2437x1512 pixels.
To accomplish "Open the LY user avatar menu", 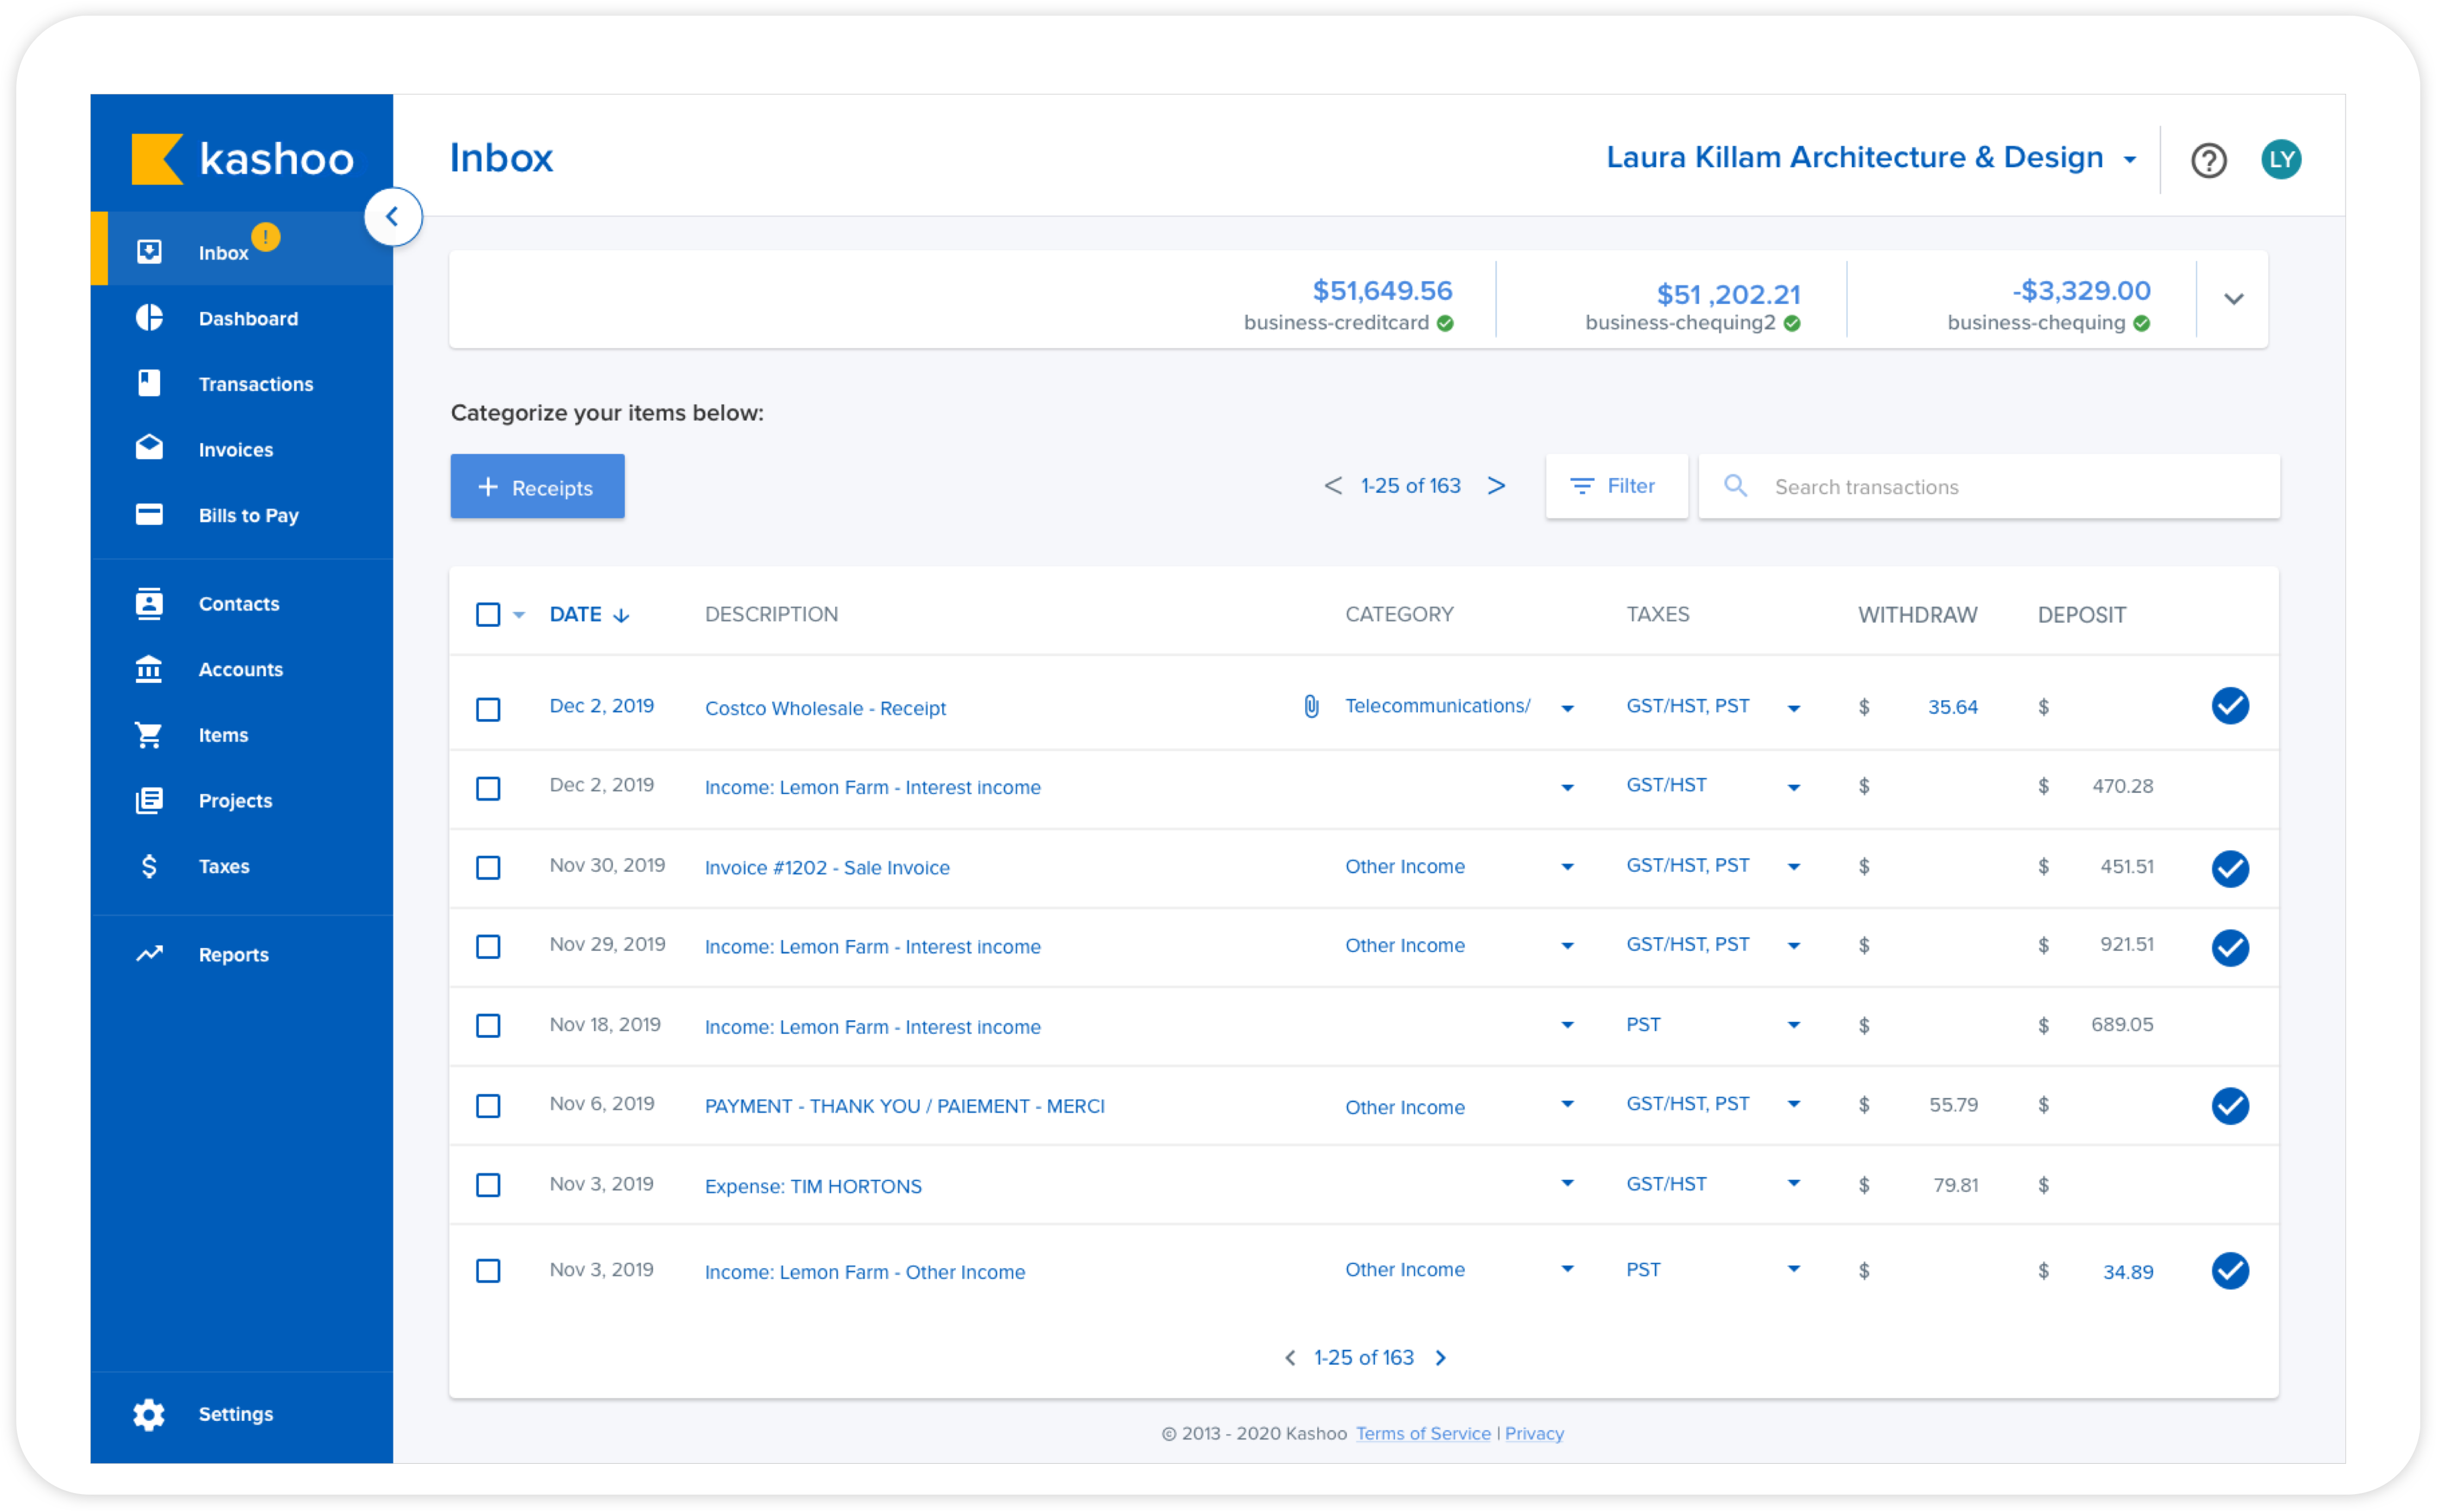I will pos(2281,160).
